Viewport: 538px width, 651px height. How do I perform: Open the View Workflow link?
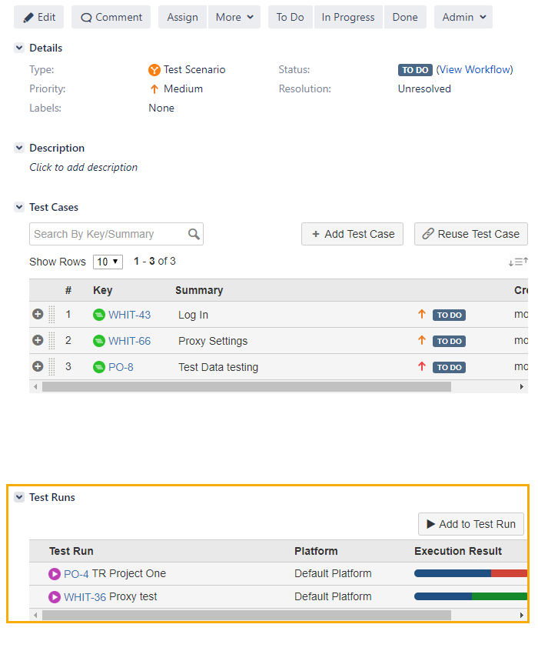click(474, 69)
